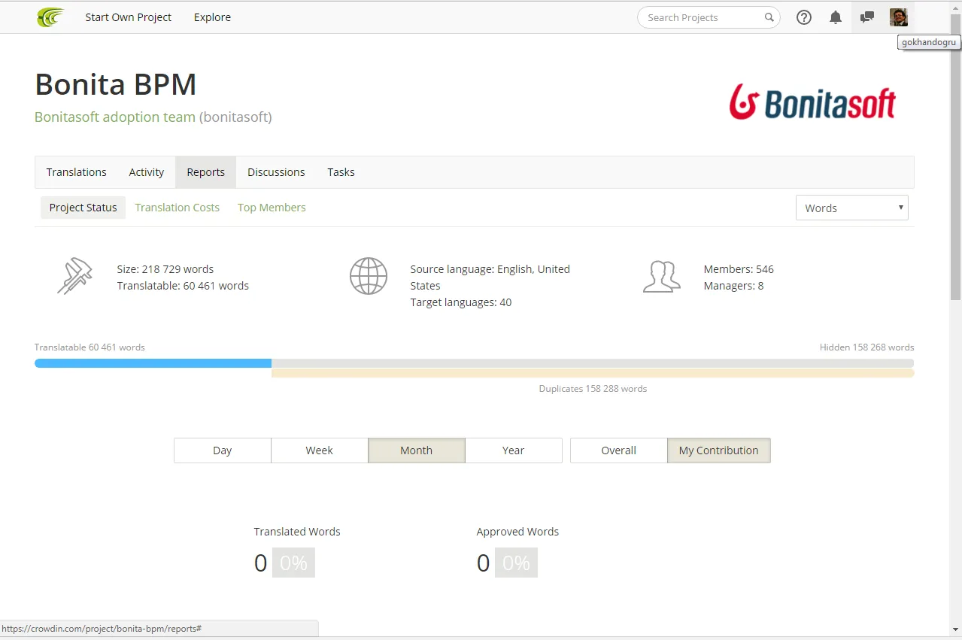Image resolution: width=962 pixels, height=640 pixels.
Task: Click the Translated Words heading
Action: (x=297, y=532)
